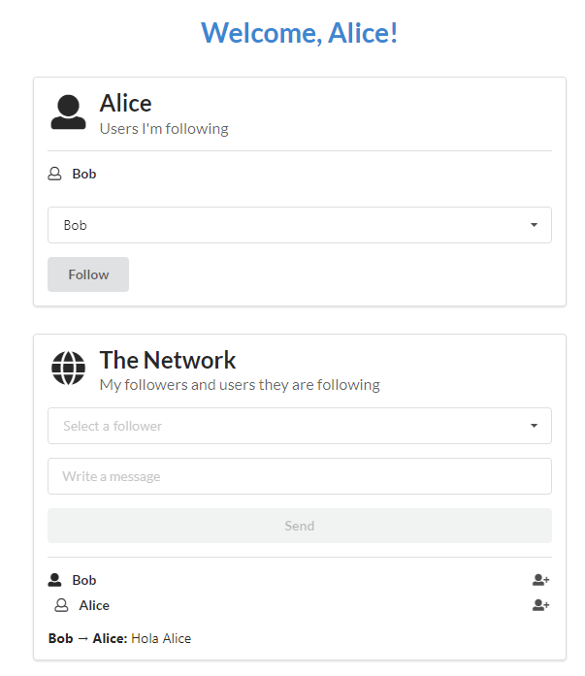Select Alice's name in the network list
This screenshot has width=585, height=676.
point(94,605)
